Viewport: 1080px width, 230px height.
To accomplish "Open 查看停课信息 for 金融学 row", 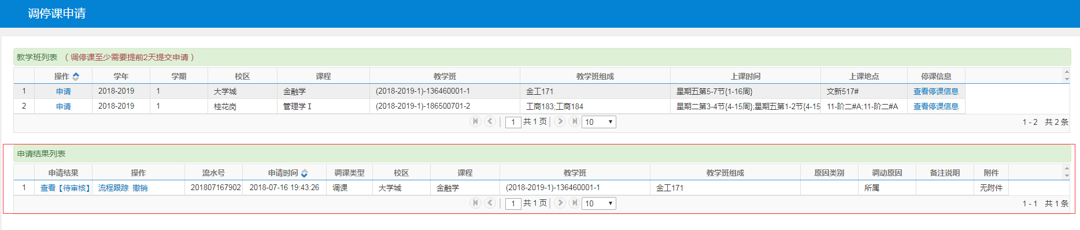I will tap(936, 91).
